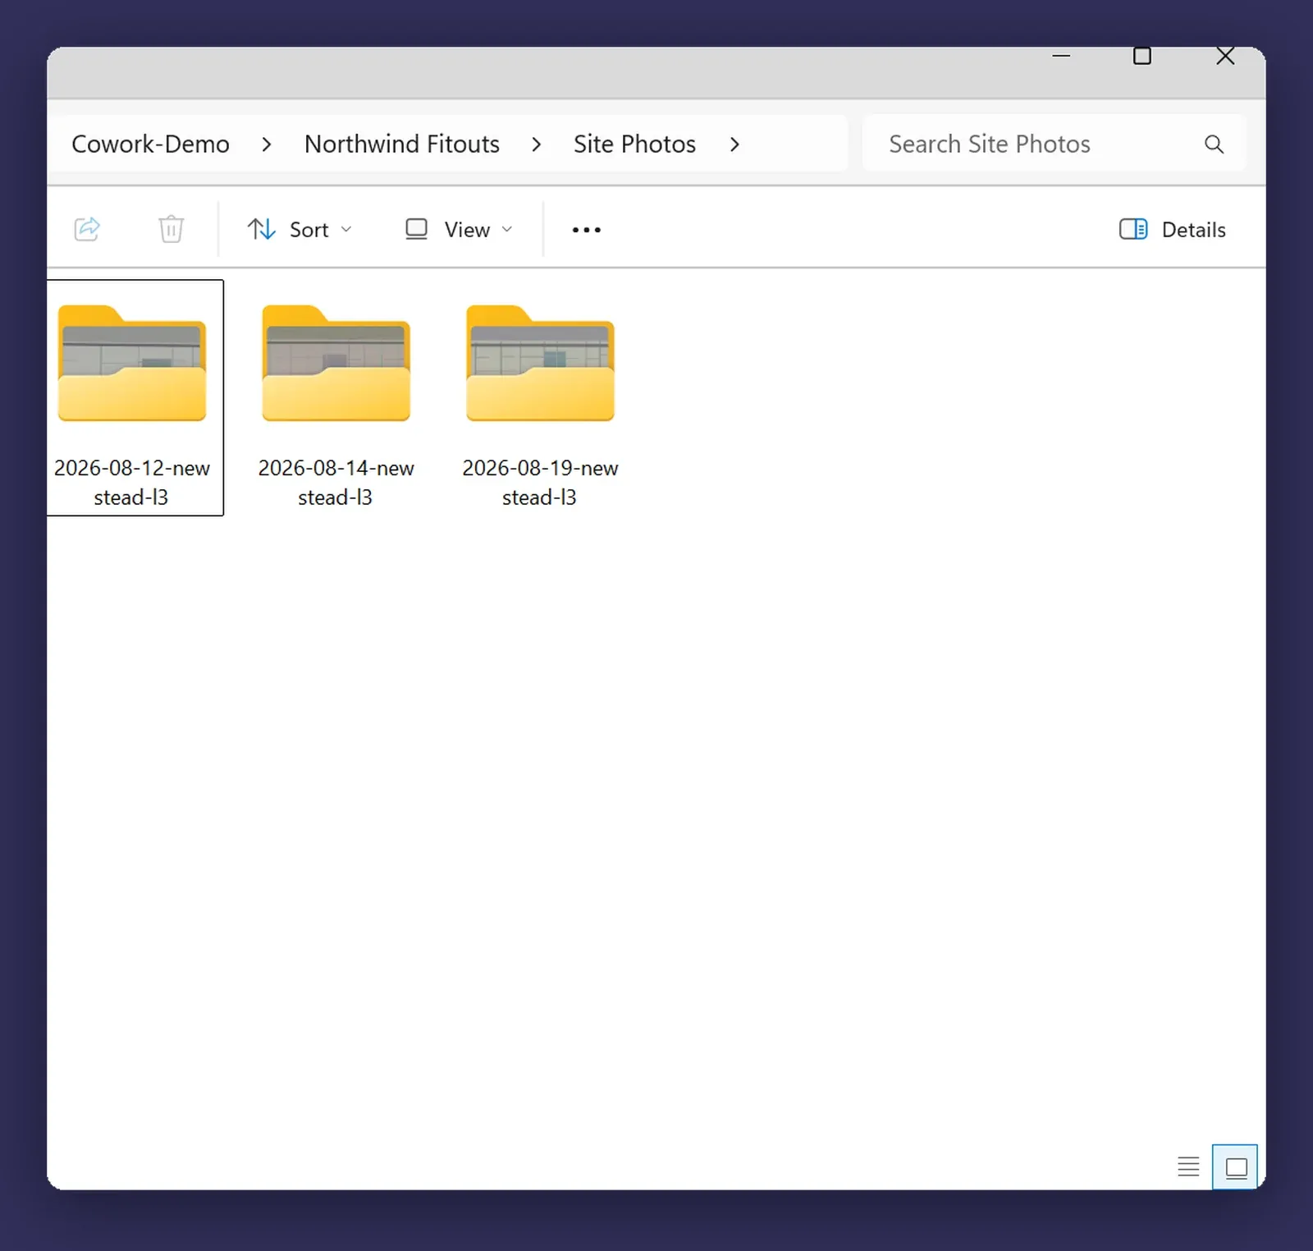Minimize the File Explorer window
This screenshot has width=1313, height=1251.
(x=1061, y=56)
